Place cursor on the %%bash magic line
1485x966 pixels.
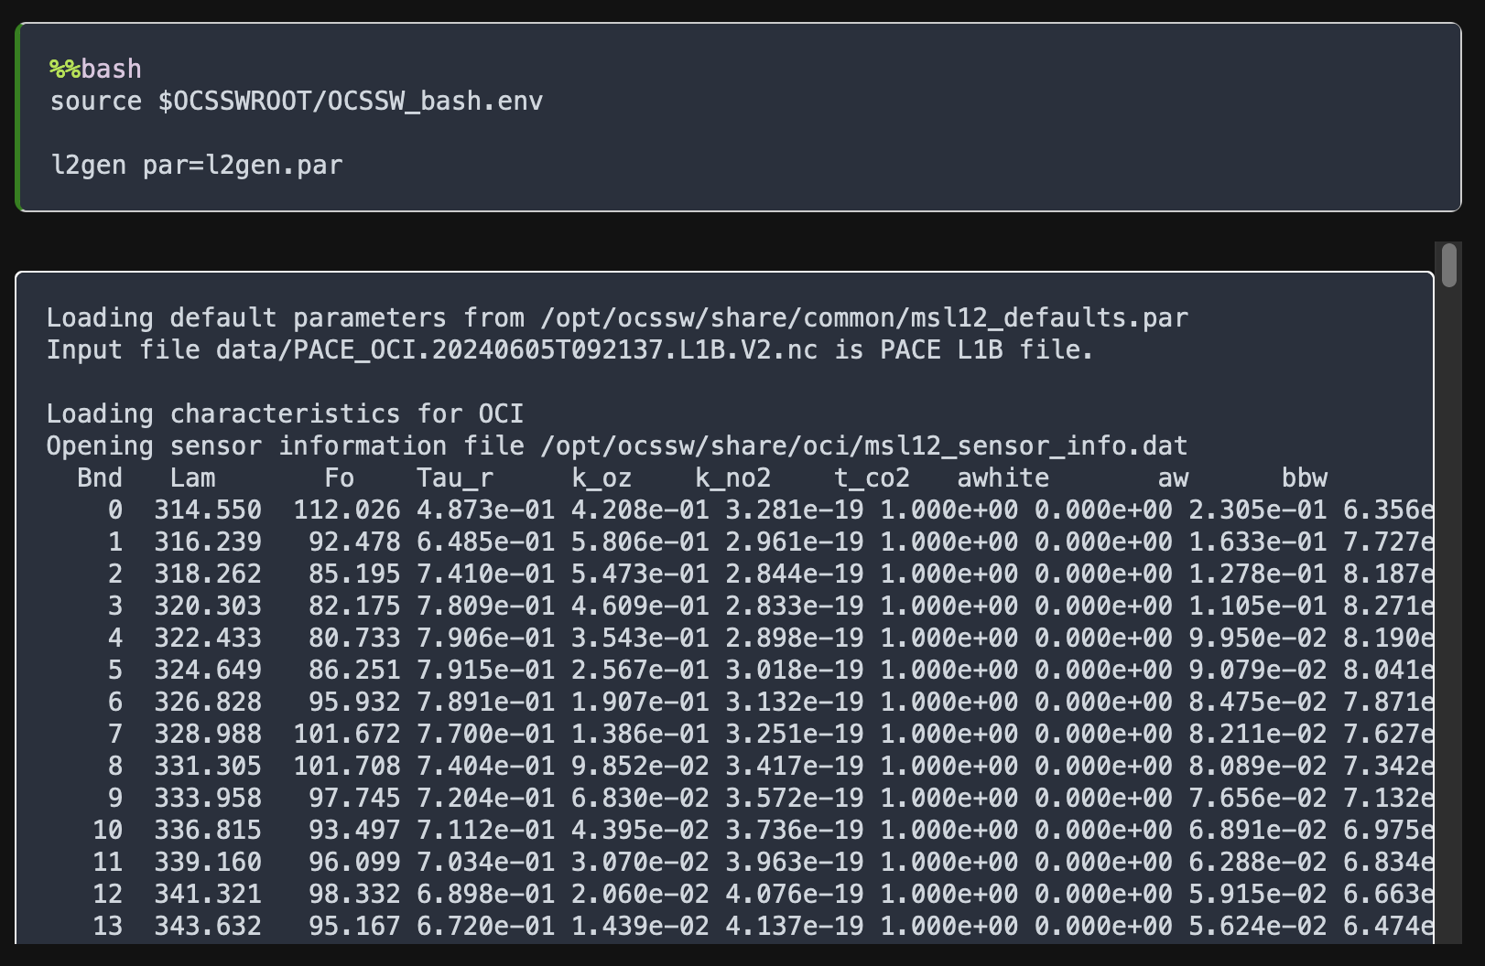pyautogui.click(x=96, y=69)
